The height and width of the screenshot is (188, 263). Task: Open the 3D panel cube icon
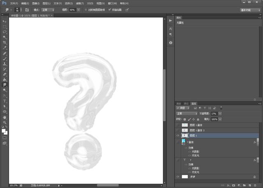coord(171,43)
